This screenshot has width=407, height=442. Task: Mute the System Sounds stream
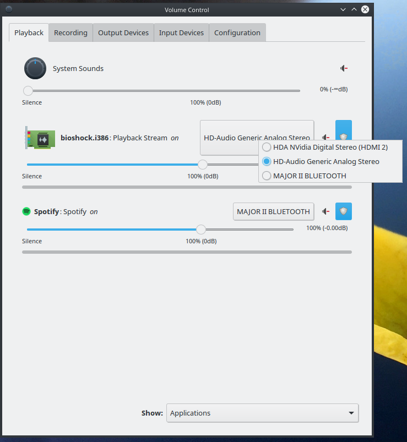[344, 68]
